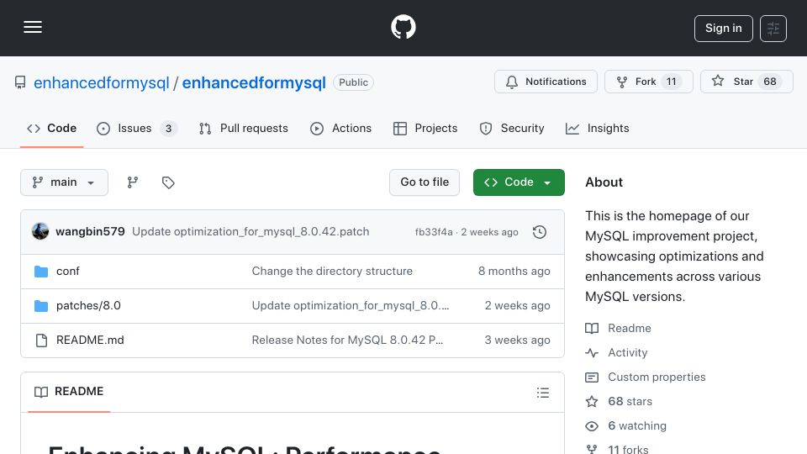Click '3 weeks ago' timestamp for README.md
The image size is (807, 454).
517,340
